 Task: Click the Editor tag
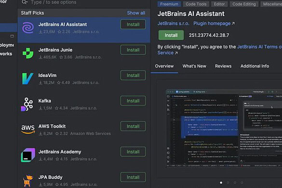click(219, 4)
